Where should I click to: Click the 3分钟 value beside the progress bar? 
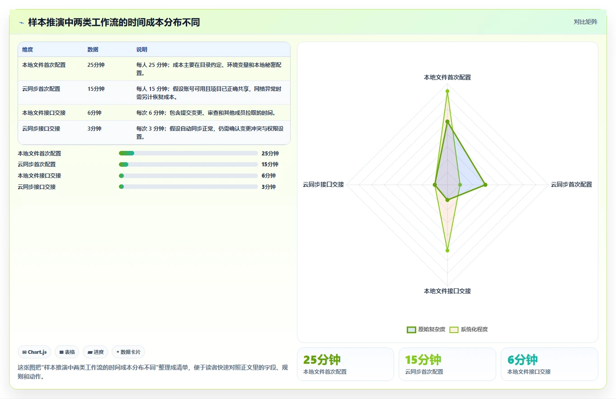coord(268,187)
